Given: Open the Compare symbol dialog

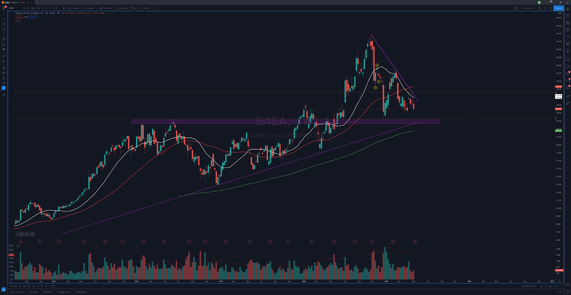Looking at the screenshot, I should pyautogui.click(x=74, y=8).
